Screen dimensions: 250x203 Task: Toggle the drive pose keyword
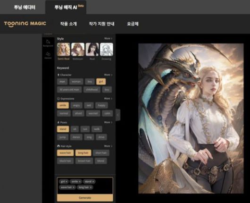101,137
